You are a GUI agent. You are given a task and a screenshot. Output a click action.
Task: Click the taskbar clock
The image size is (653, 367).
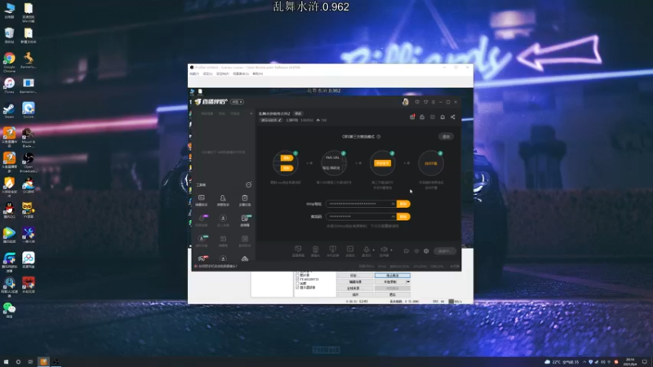(x=630, y=361)
